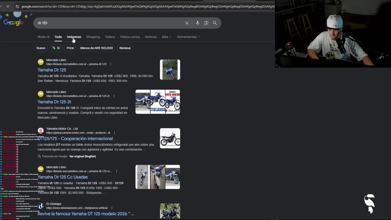Image resolution: width=391 pixels, height=220 pixels.
Task: Open options menu for Yamaha Motor result
Action: pos(114,133)
